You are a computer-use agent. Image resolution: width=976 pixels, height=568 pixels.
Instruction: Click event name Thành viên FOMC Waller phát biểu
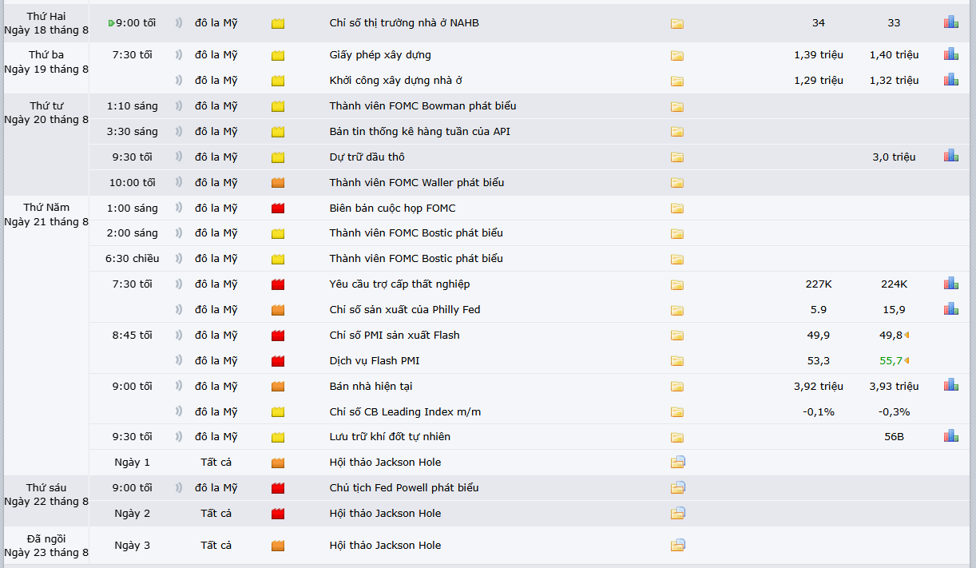click(416, 183)
